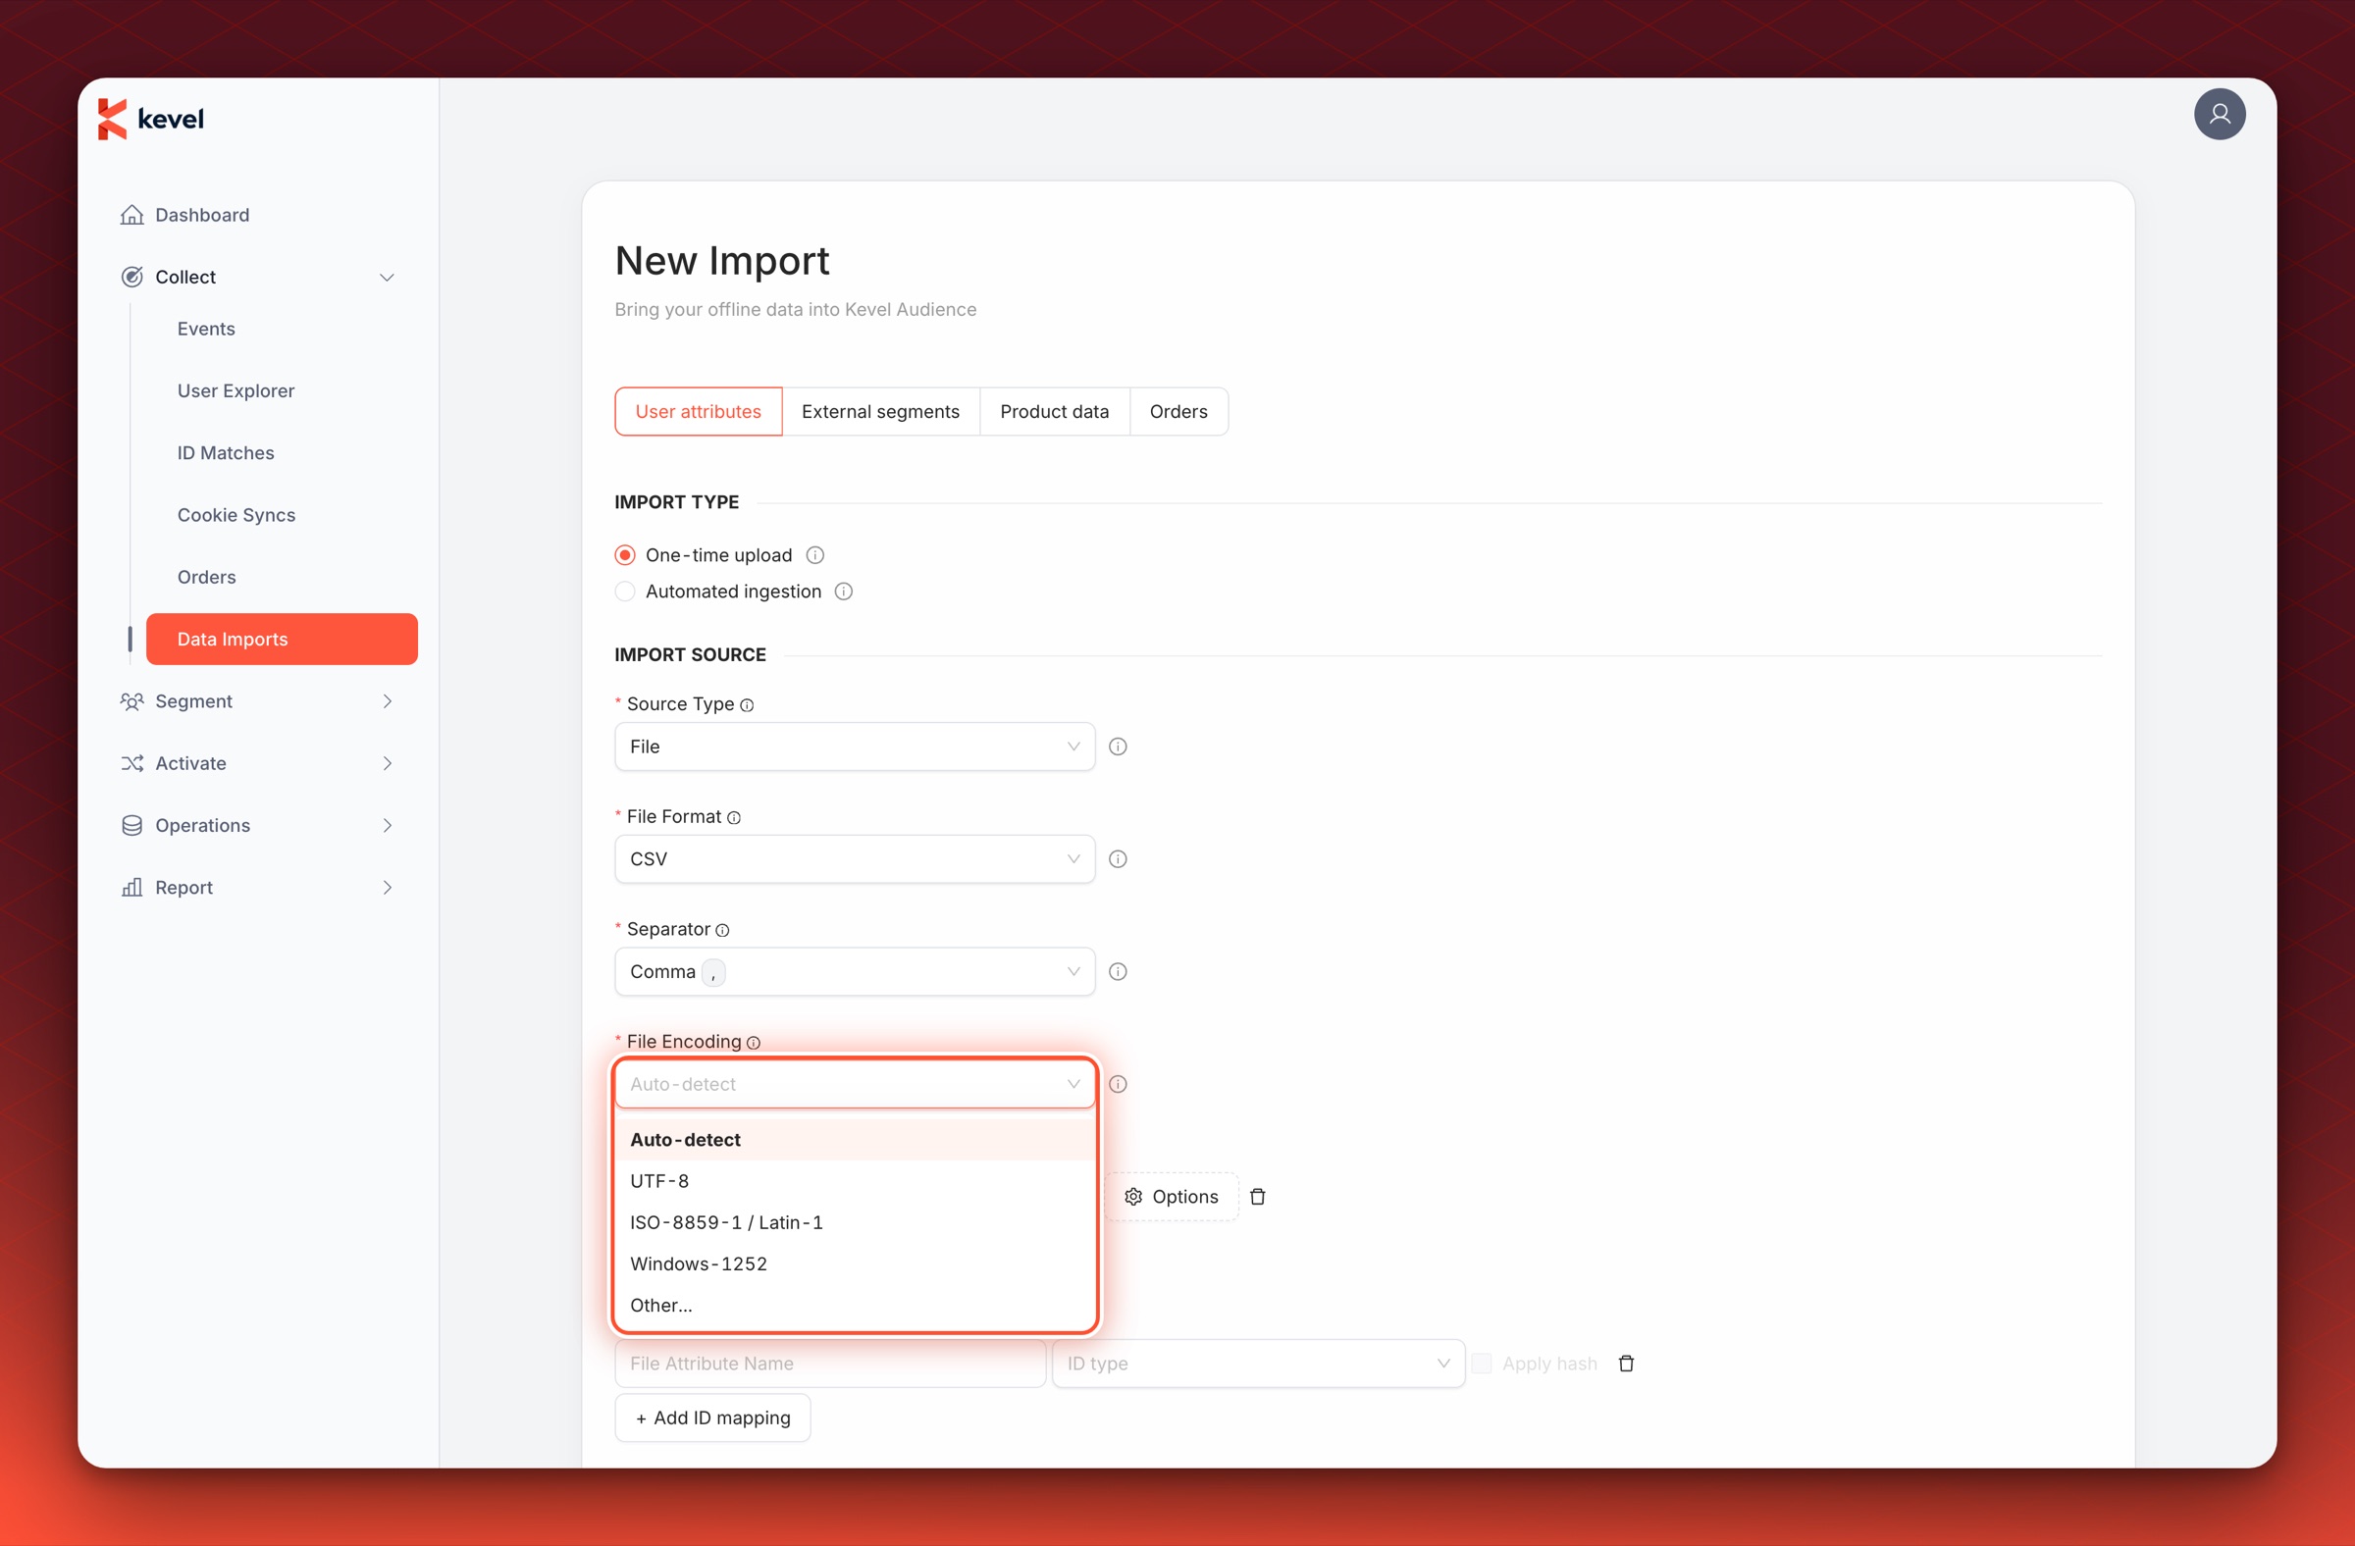
Task: Click info icon next to Automated ingestion
Action: (843, 592)
